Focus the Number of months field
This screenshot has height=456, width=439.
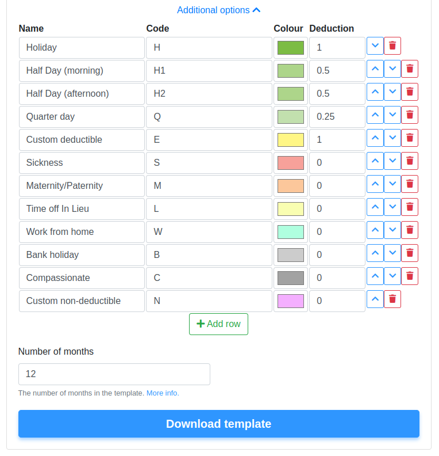114,374
